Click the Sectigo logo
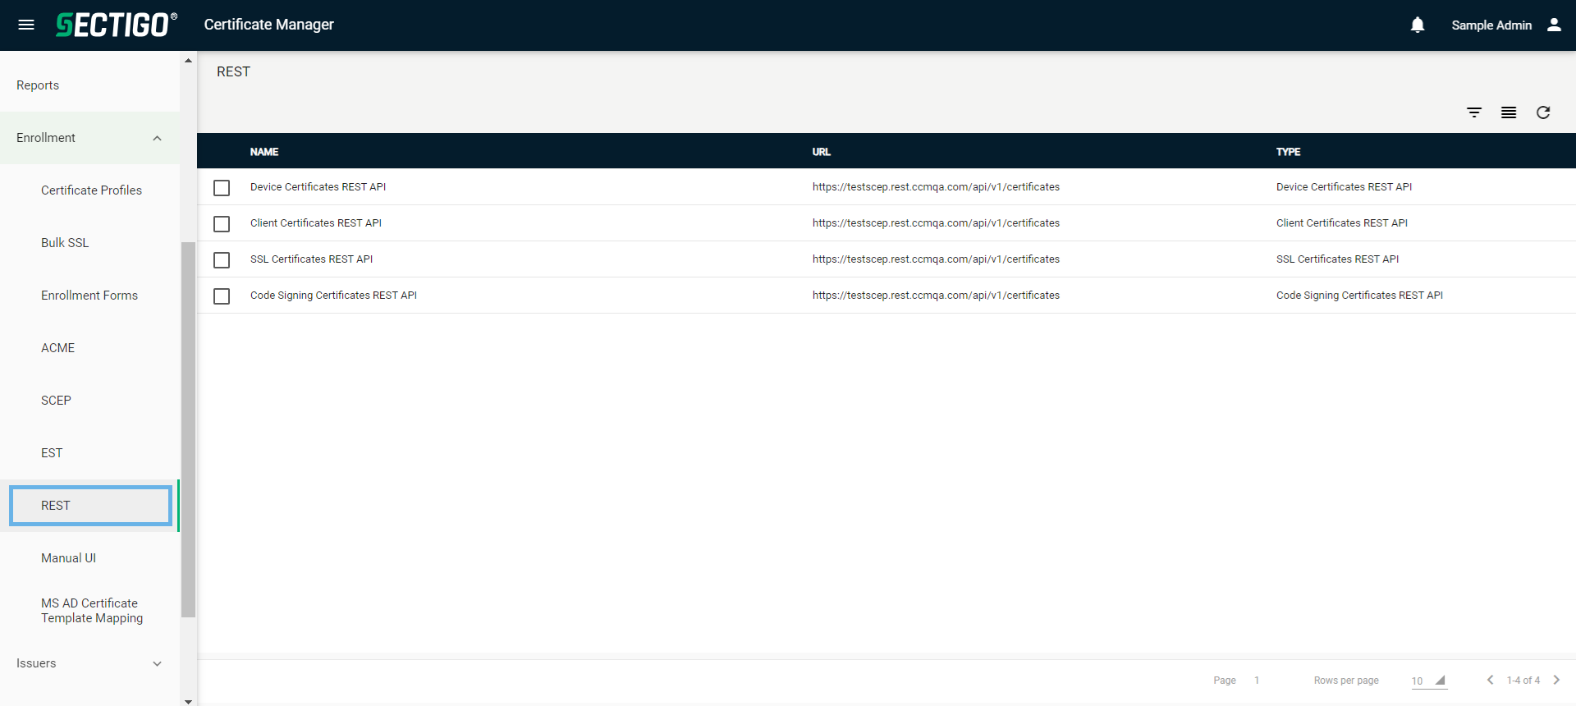 tap(116, 25)
